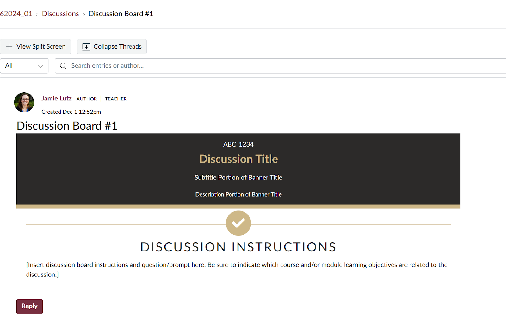Click the Reply button
Viewport: 506px width, 327px height.
pyautogui.click(x=29, y=306)
